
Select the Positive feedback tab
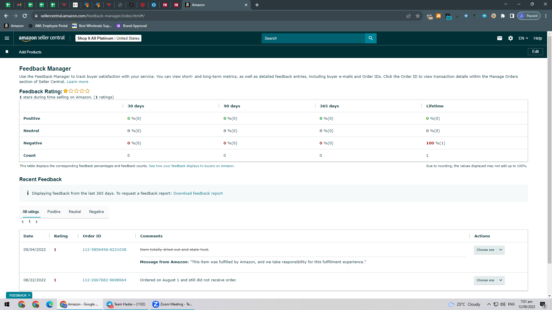point(54,212)
